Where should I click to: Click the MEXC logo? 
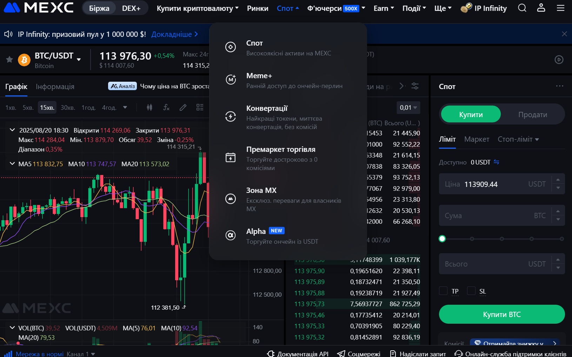(38, 8)
